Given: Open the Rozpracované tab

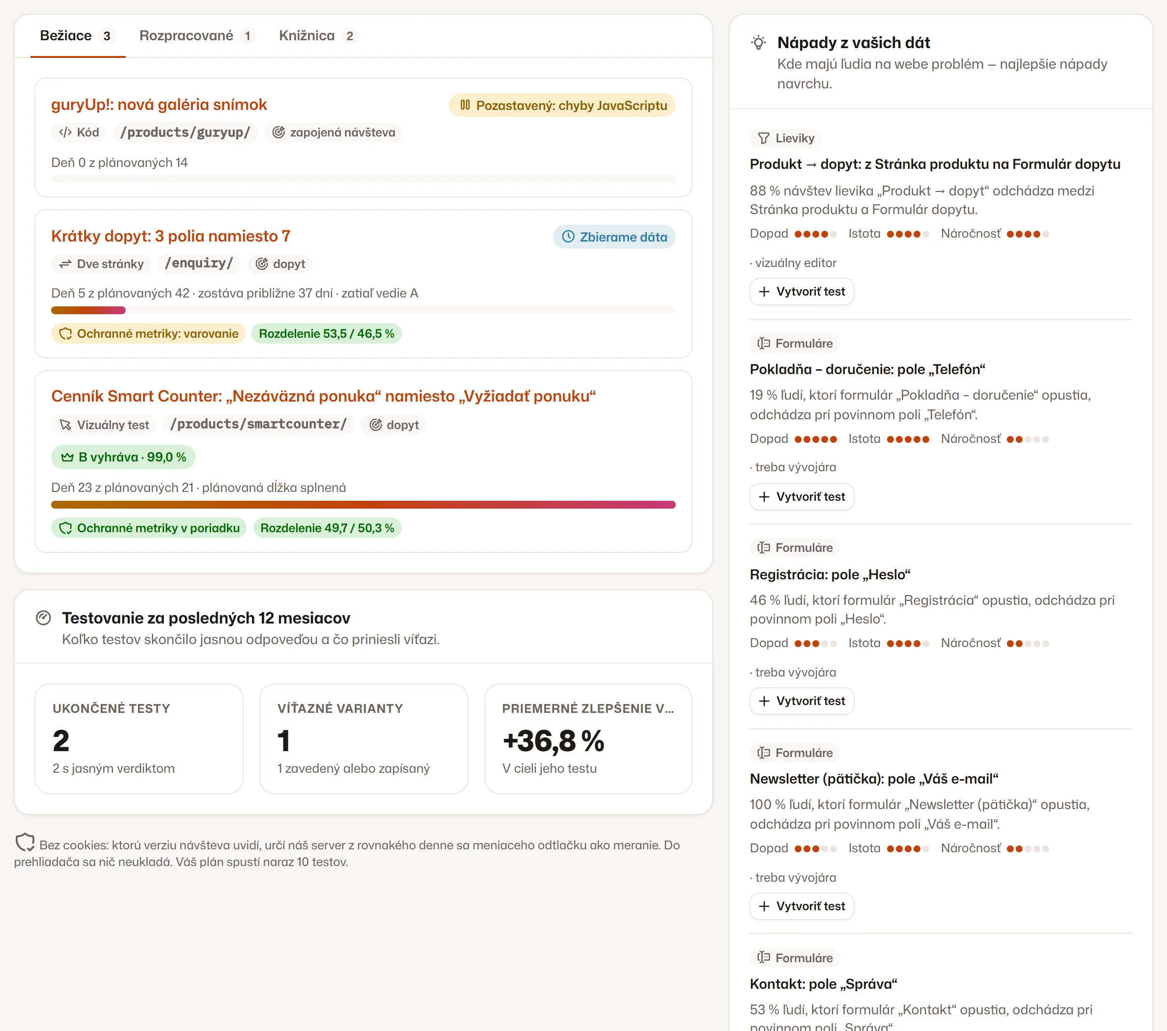Looking at the screenshot, I should pos(196,36).
